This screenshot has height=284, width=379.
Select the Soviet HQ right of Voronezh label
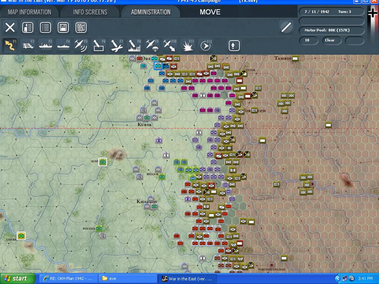tap(254, 110)
